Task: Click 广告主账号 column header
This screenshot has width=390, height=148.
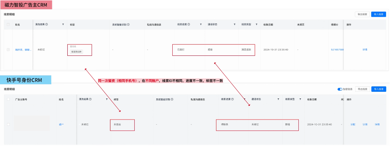Action: click(21, 99)
